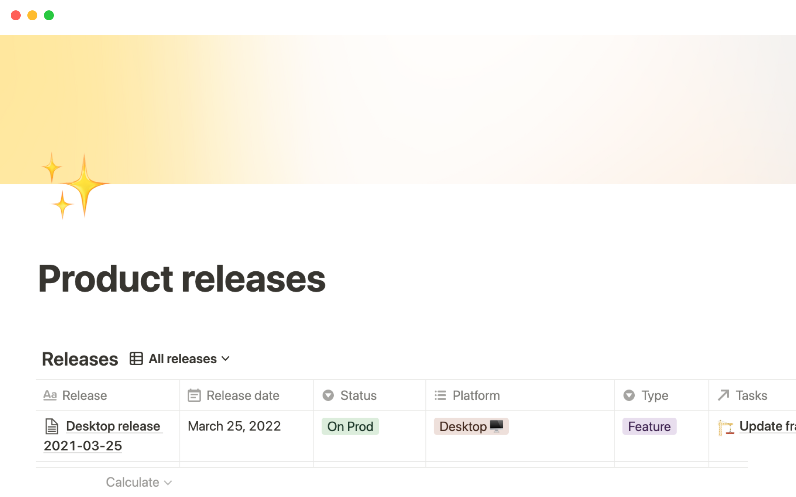This screenshot has width=796, height=497.
Task: Click the table view icon beside All releases
Action: (136, 359)
